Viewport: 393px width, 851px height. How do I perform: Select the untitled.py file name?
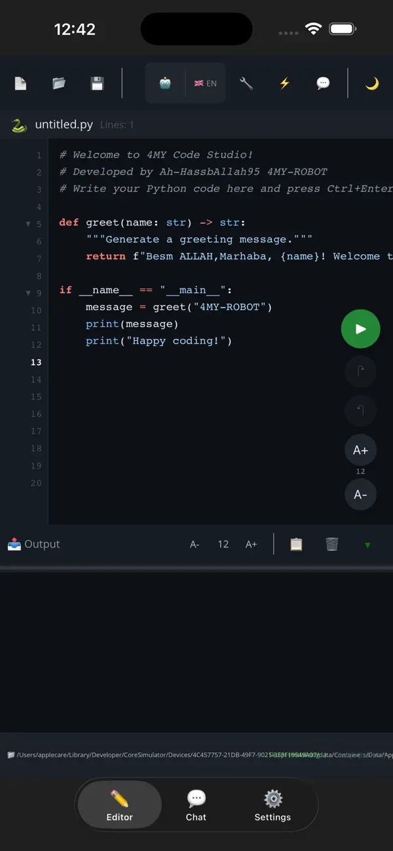pos(64,125)
